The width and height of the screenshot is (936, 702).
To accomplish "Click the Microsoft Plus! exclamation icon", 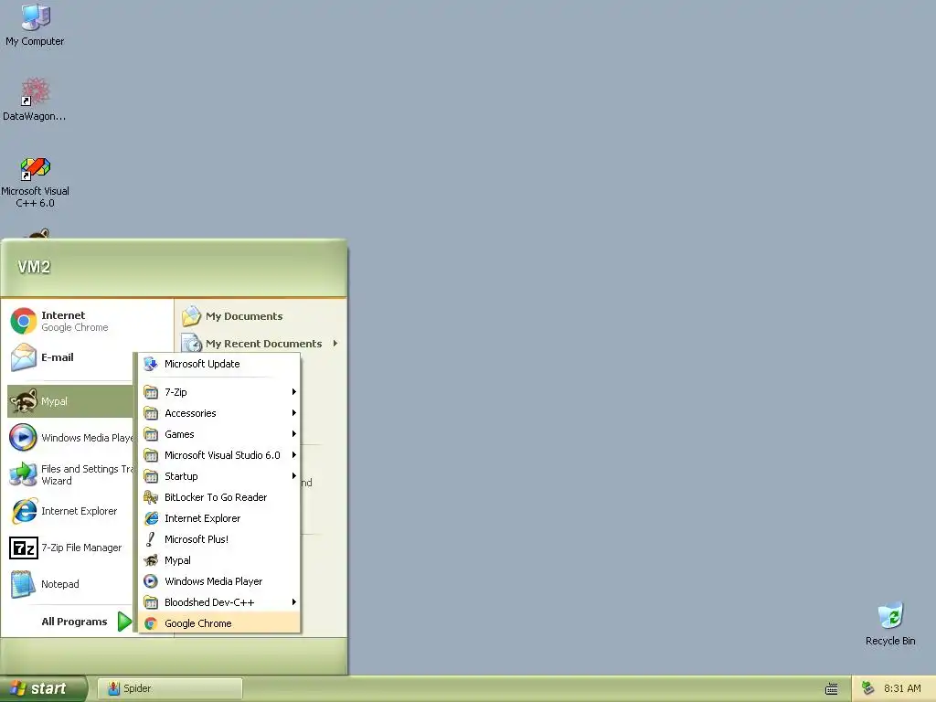I will 151,539.
